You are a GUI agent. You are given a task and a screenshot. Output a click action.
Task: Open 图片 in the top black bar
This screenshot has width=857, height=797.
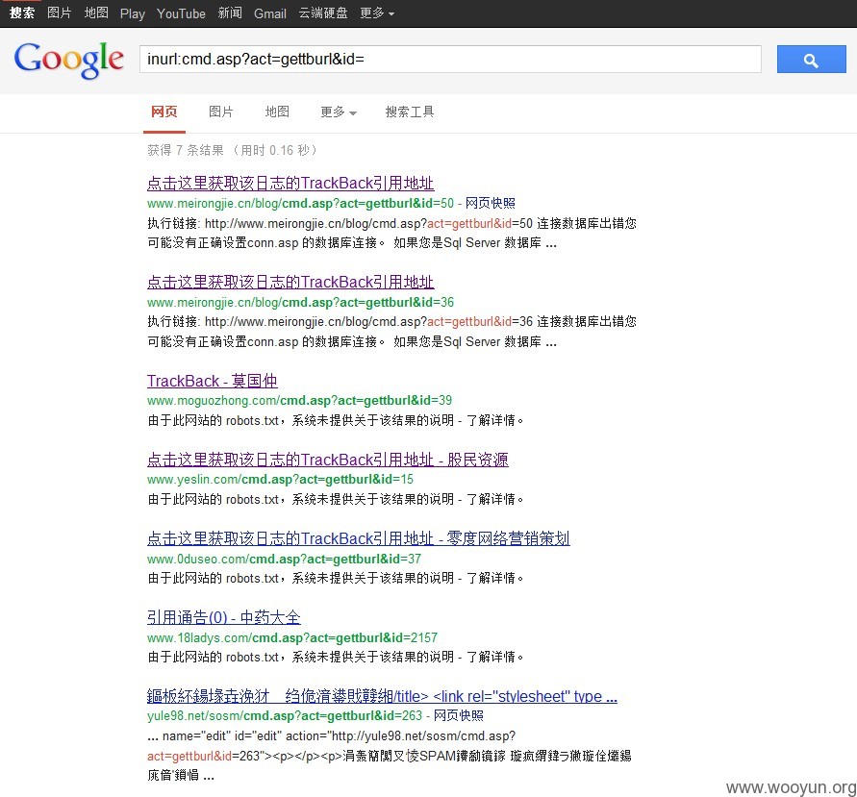pyautogui.click(x=59, y=13)
